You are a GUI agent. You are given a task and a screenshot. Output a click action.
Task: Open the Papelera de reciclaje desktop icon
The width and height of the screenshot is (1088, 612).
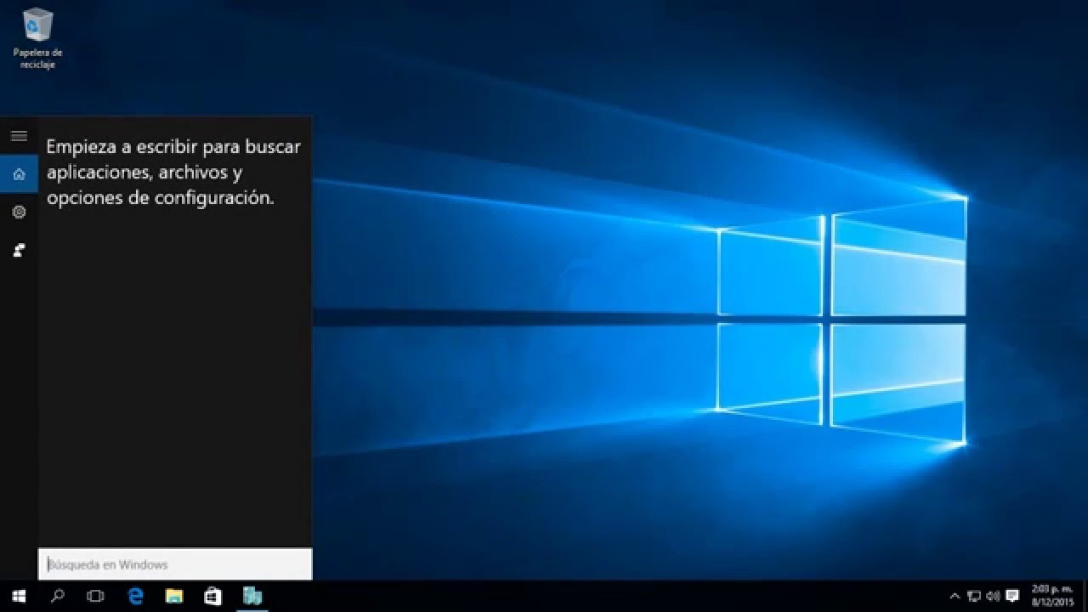pos(37,38)
